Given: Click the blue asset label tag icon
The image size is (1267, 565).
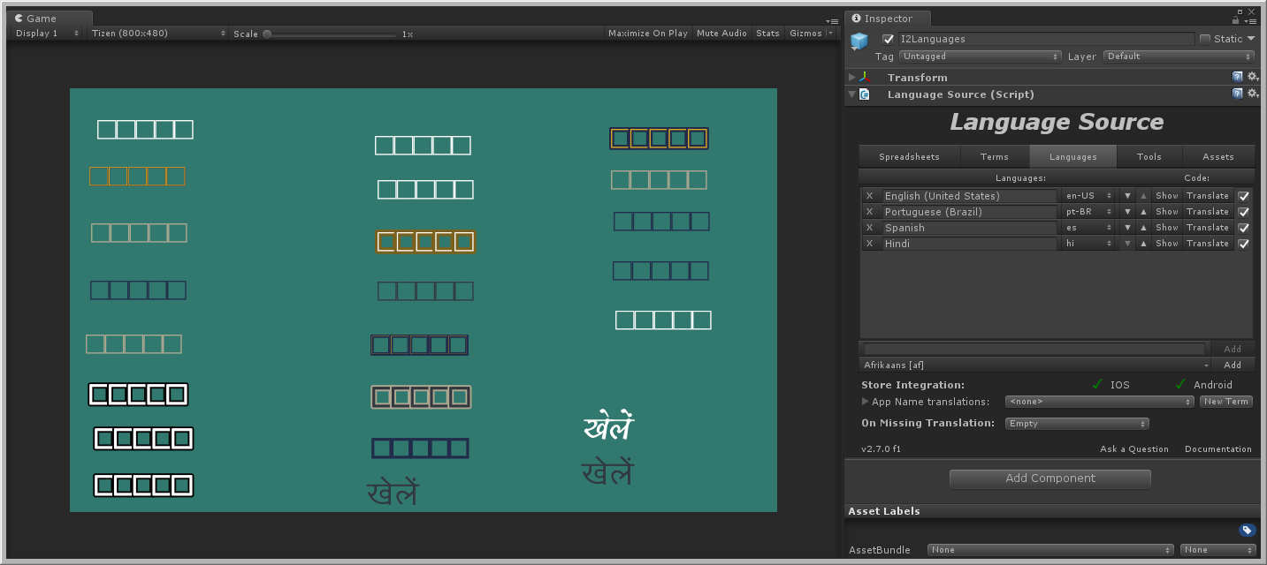Looking at the screenshot, I should pos(1247,530).
